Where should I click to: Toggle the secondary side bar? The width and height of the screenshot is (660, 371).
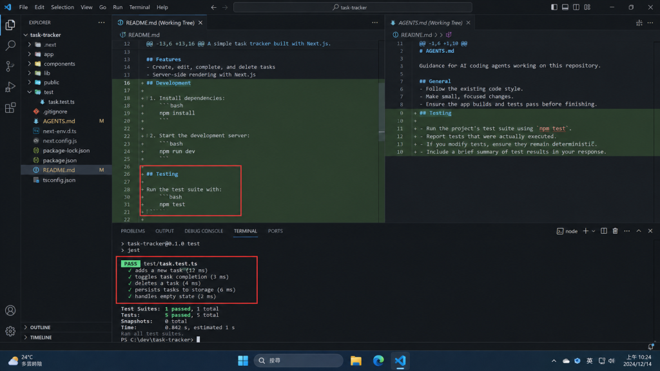pos(576,7)
